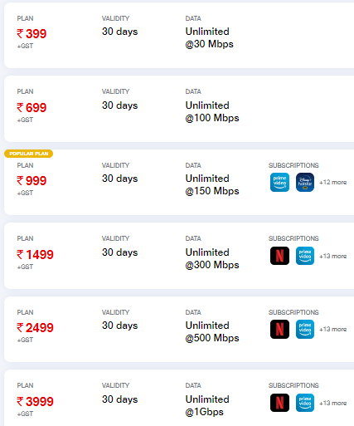Click the Unlimited @30 Mbps data text
This screenshot has height=426, width=354.
tap(209, 37)
